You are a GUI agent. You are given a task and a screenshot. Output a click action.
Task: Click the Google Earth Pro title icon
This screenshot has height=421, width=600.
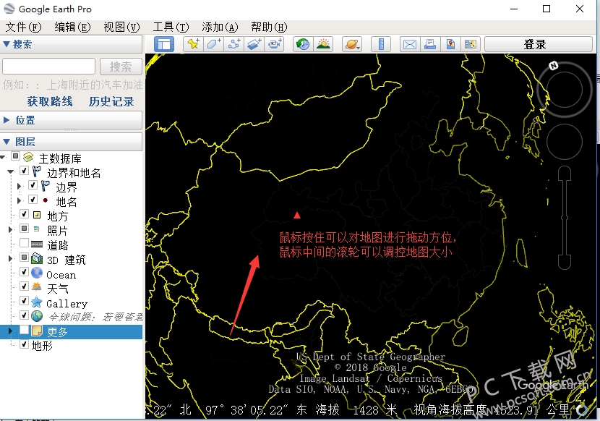tap(9, 9)
